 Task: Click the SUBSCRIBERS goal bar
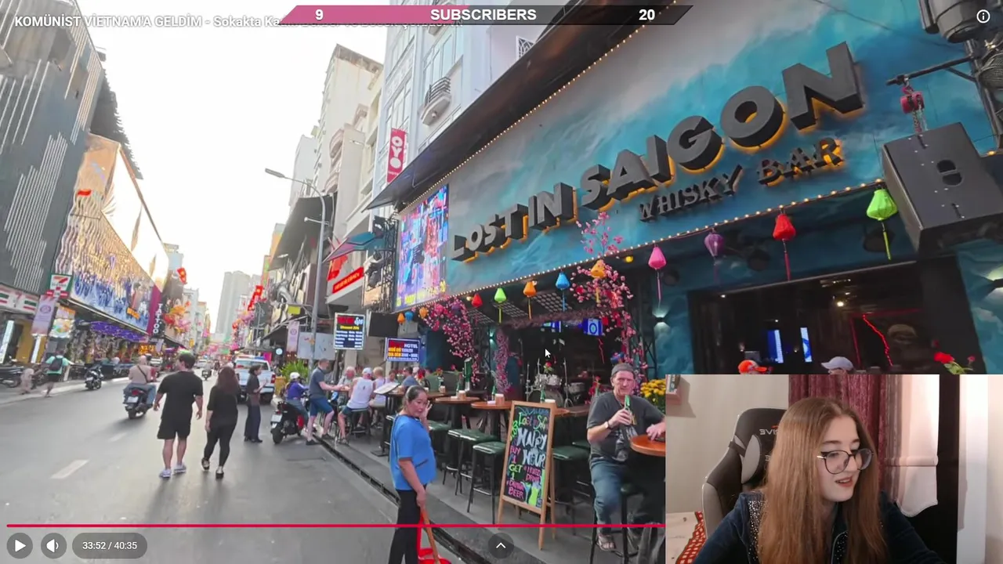tap(486, 15)
